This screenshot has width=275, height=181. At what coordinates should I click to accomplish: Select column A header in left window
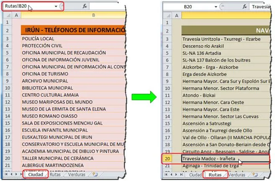tap(16, 15)
